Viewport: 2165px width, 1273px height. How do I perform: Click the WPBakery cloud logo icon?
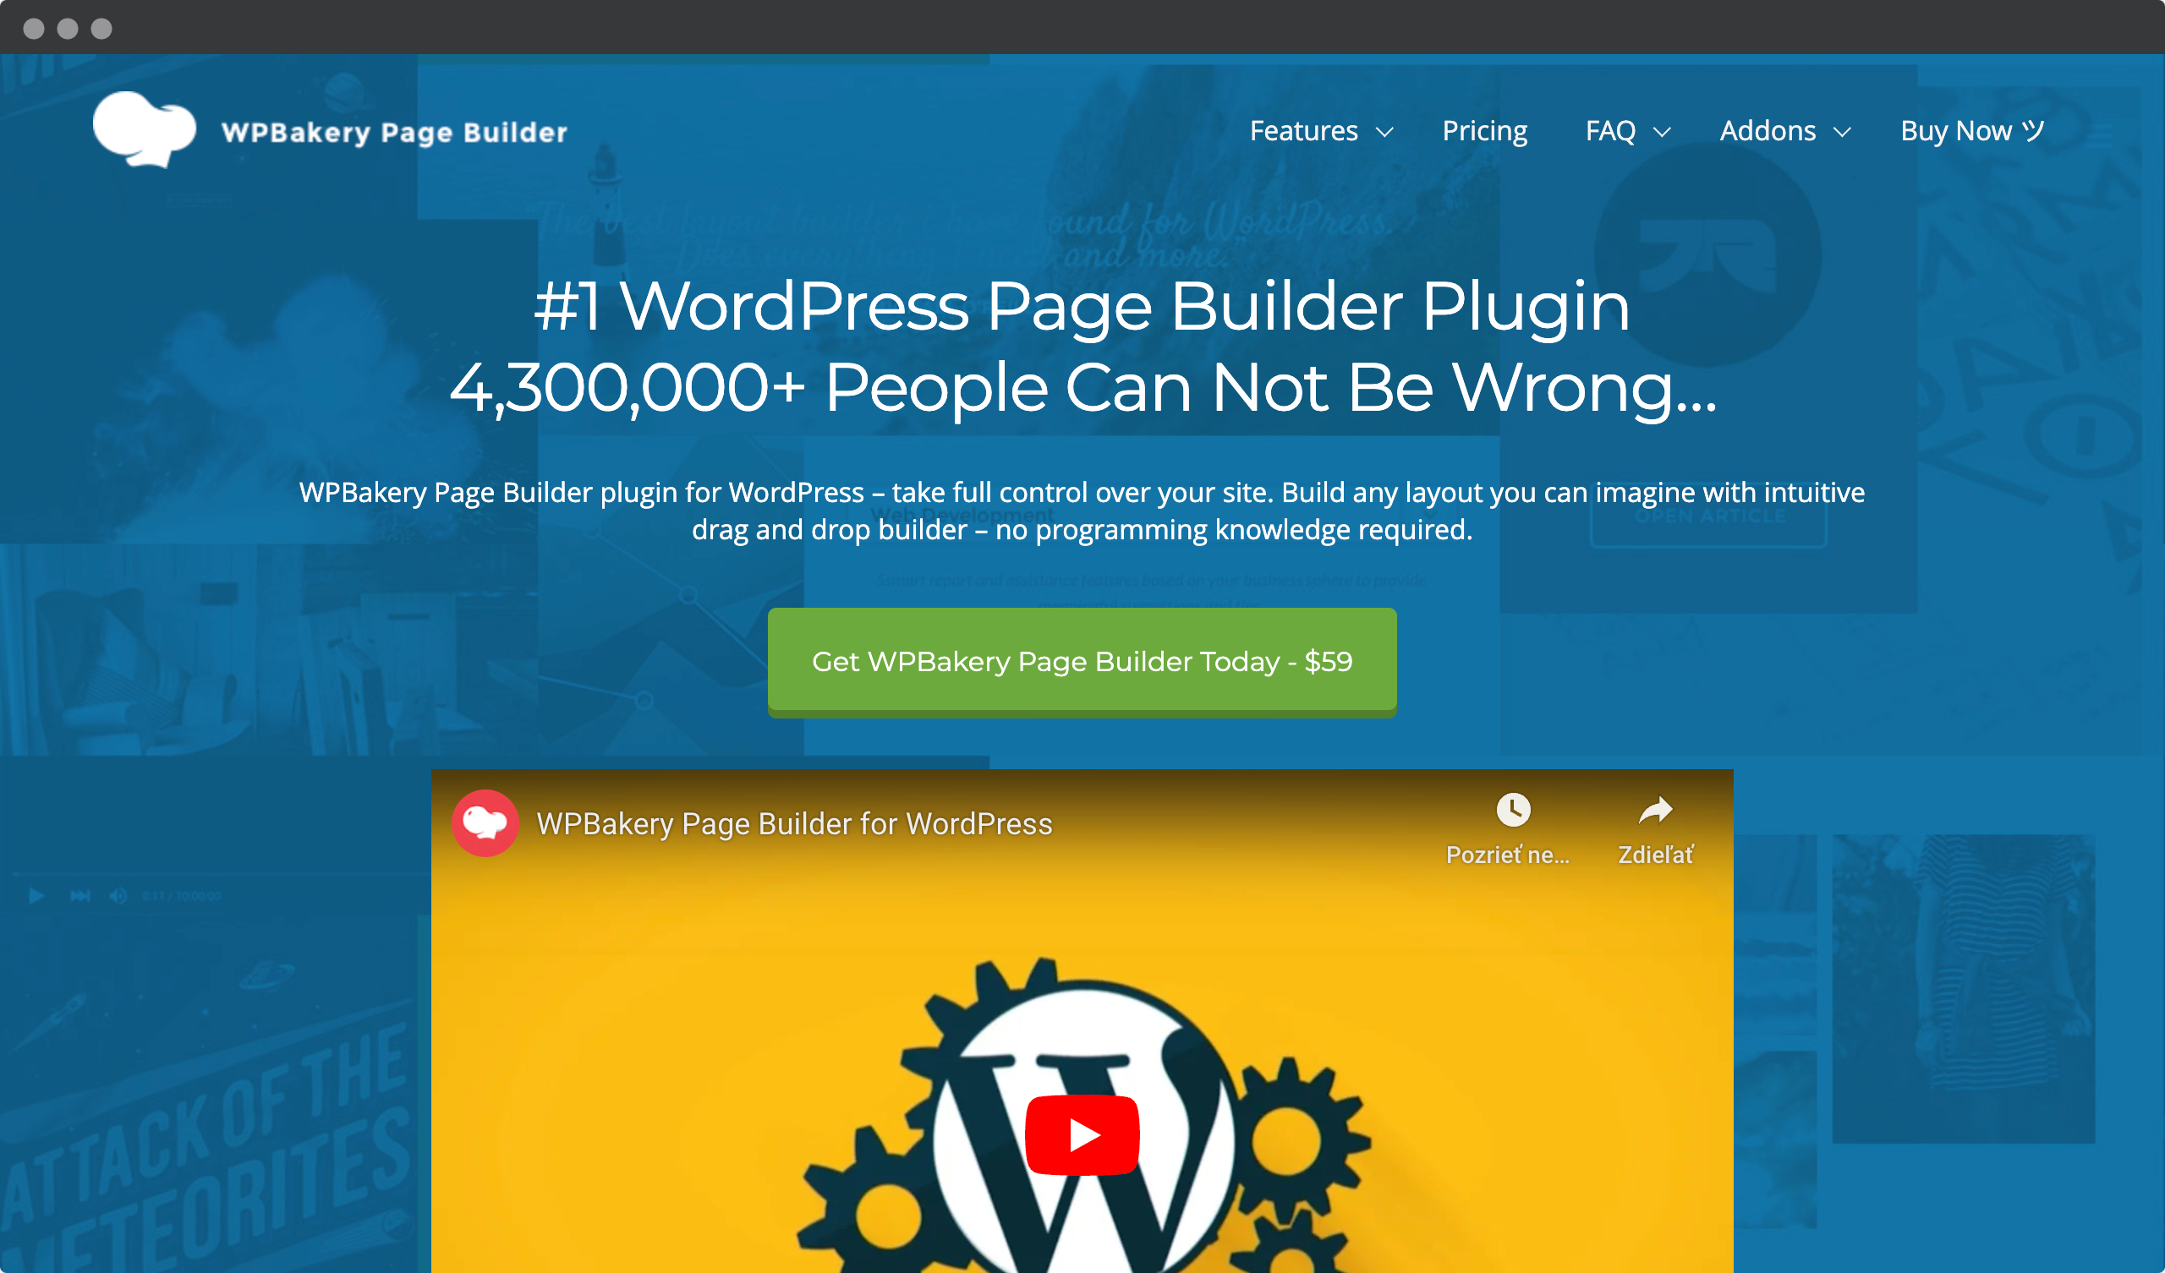(143, 132)
